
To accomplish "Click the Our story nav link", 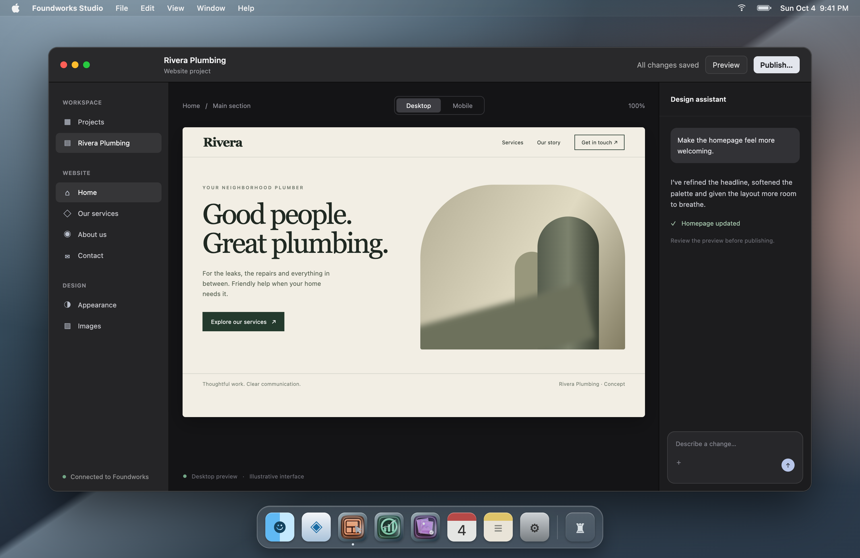I will tap(549, 143).
